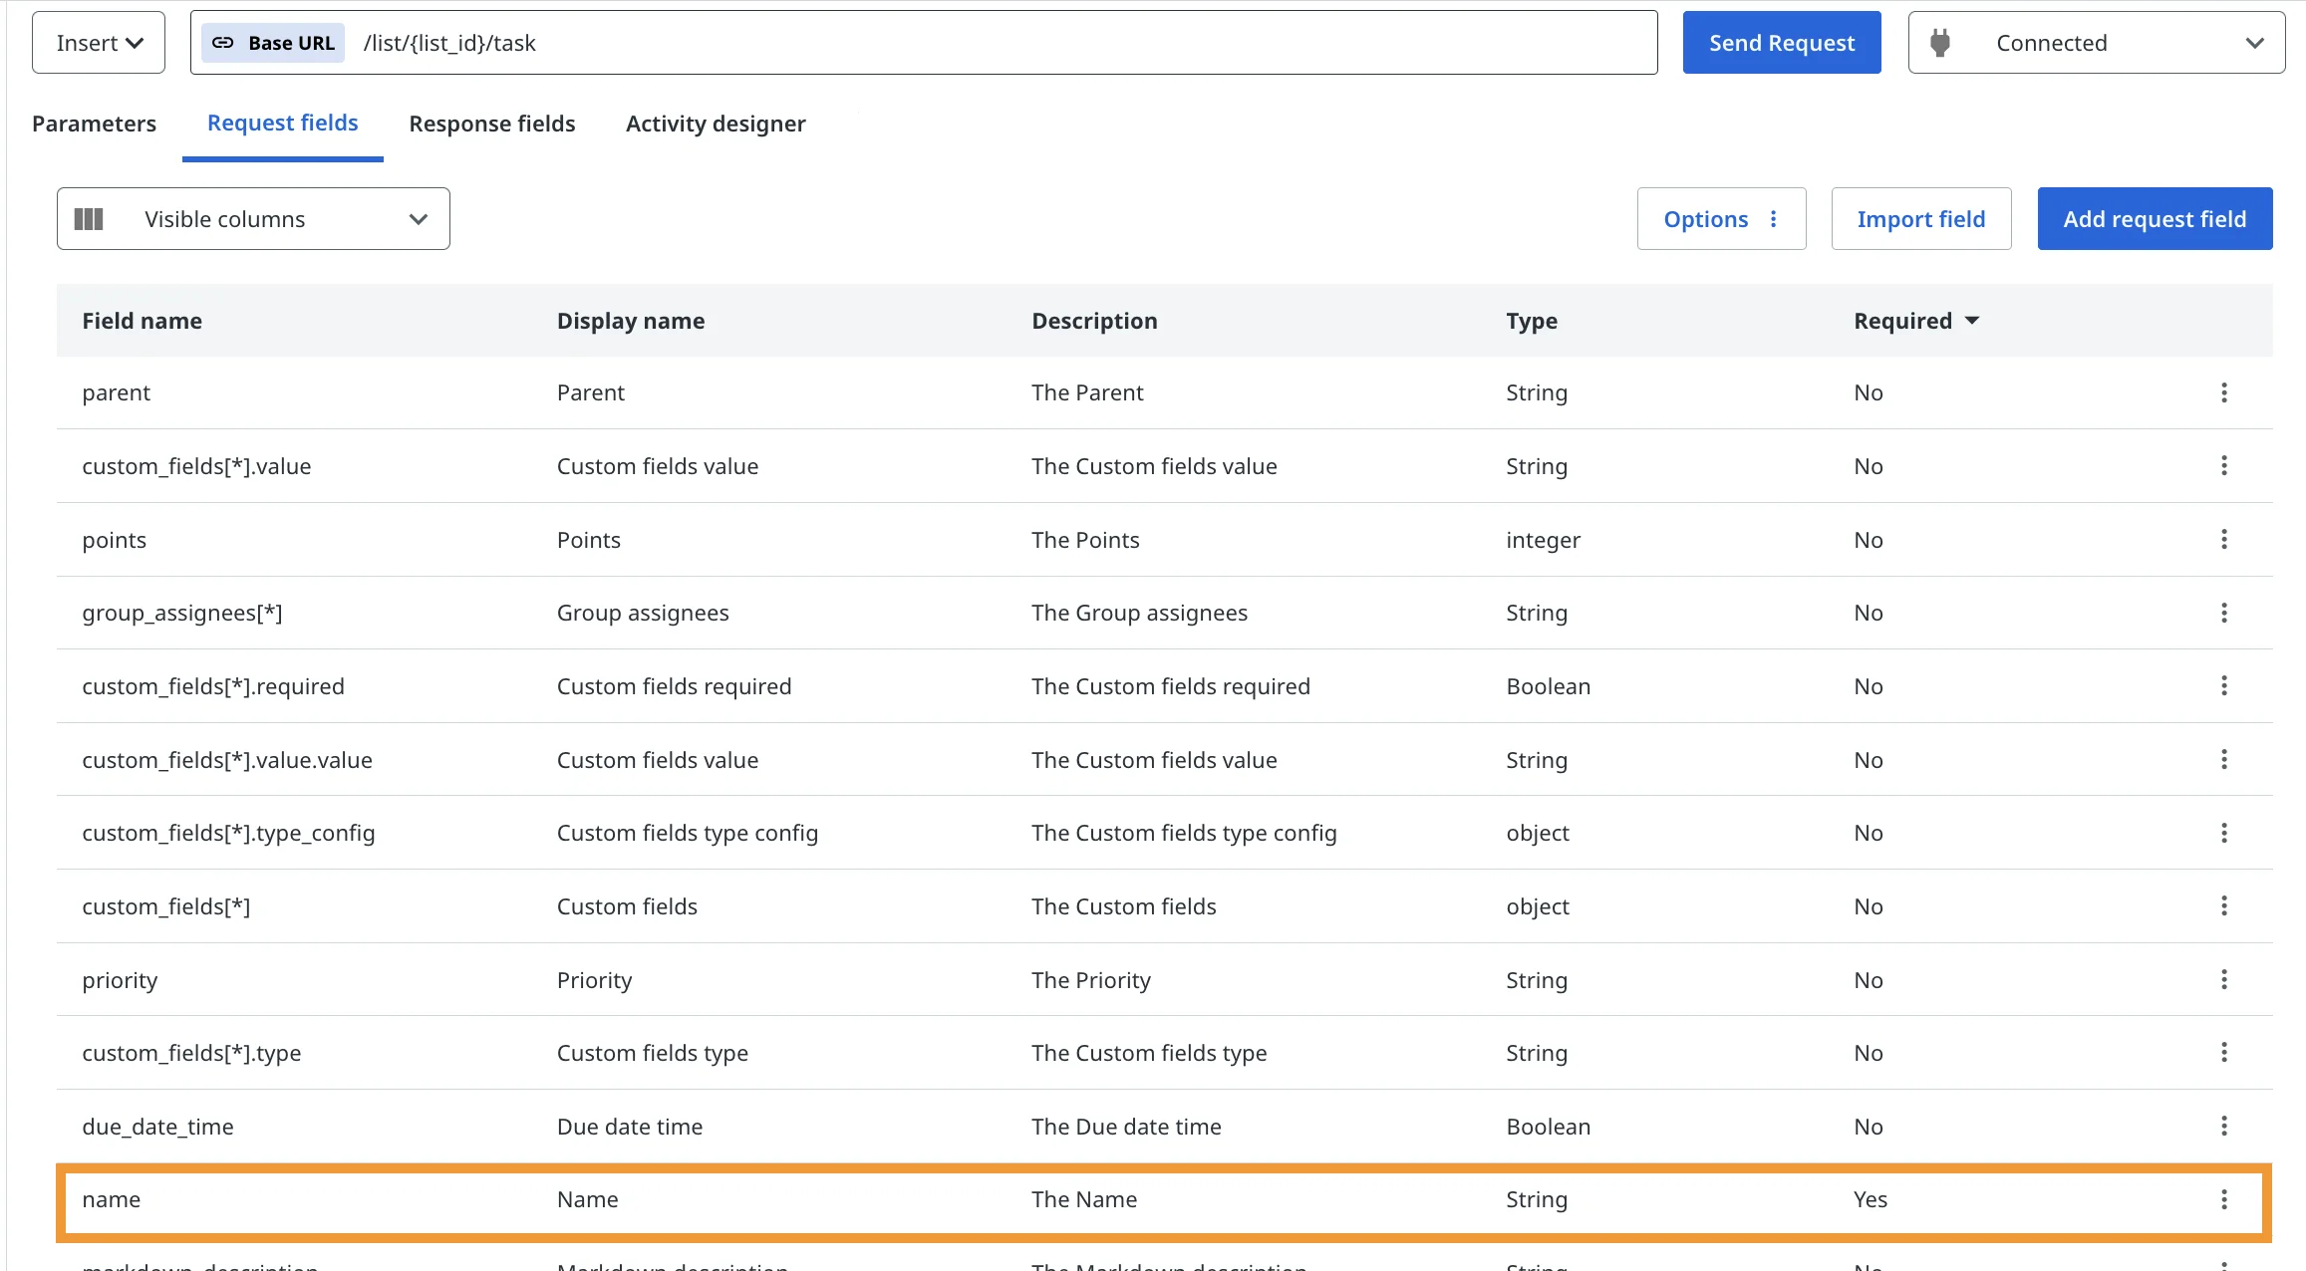Open row actions for priority field
2306x1271 pixels.
tap(2223, 980)
